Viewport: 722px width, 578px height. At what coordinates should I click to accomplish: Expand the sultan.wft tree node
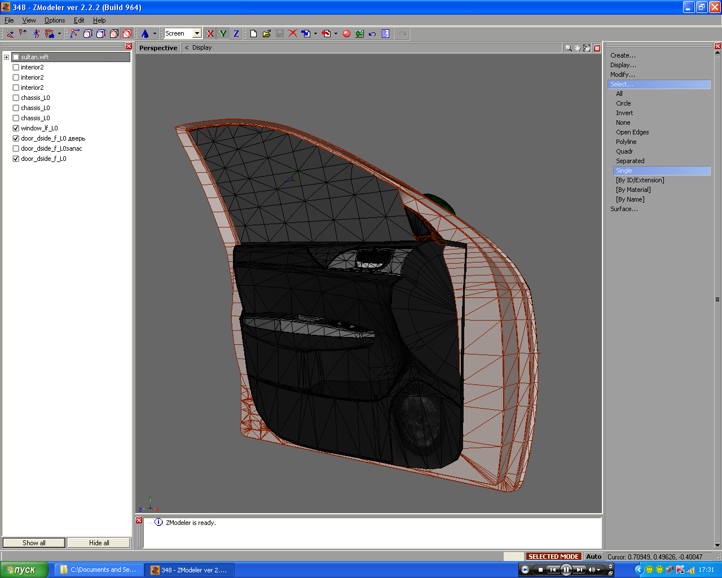[6, 57]
